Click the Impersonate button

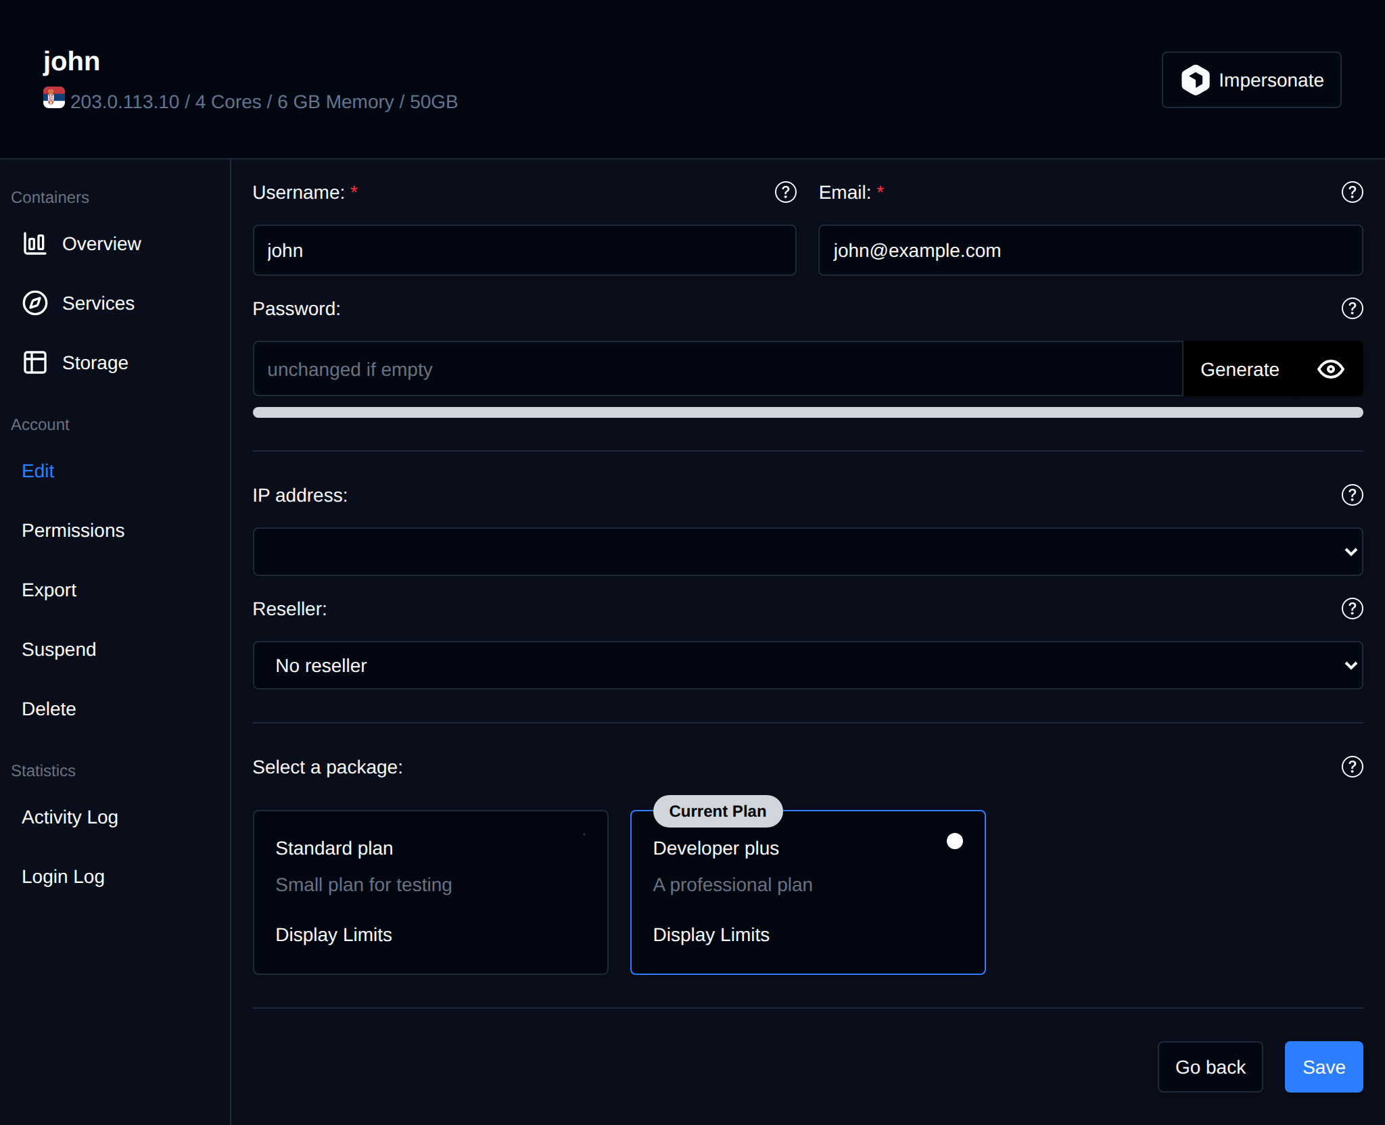point(1251,80)
